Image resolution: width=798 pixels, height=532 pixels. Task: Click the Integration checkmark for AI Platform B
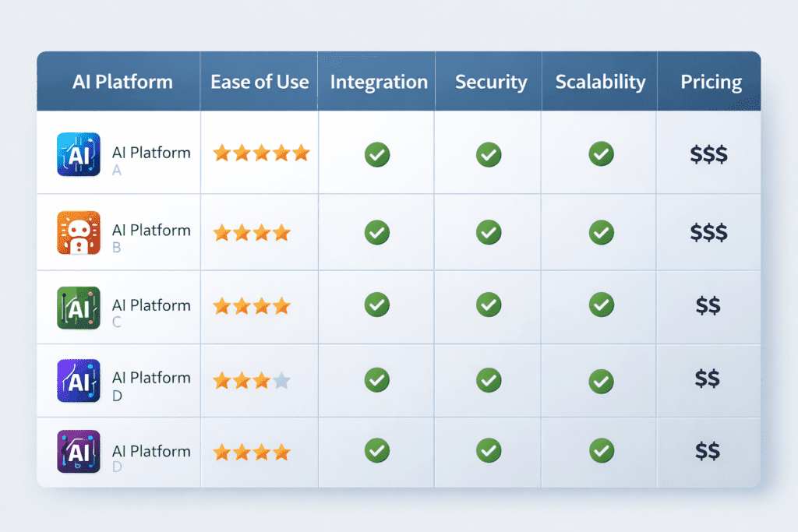coord(377,232)
